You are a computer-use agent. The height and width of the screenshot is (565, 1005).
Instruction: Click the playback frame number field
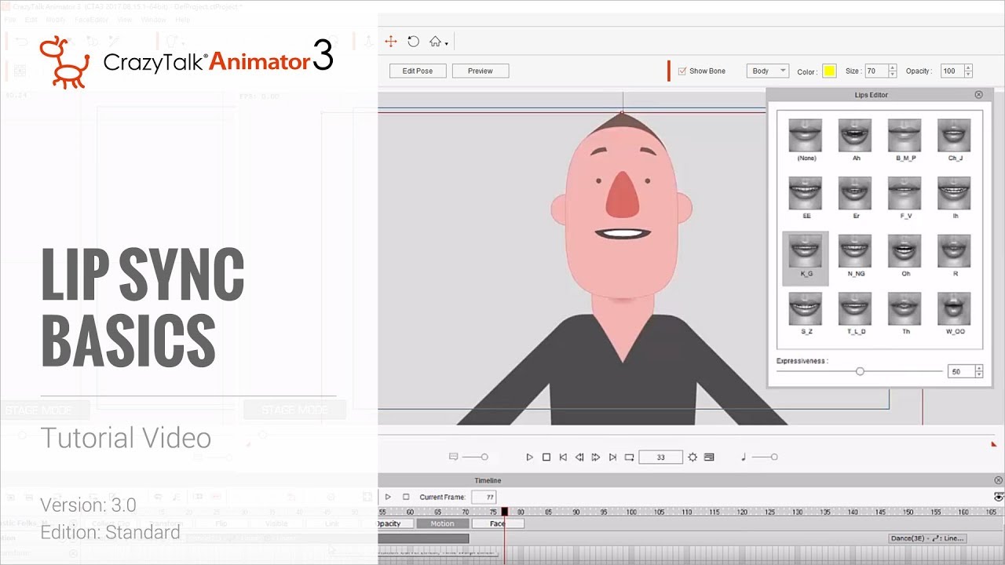660,457
